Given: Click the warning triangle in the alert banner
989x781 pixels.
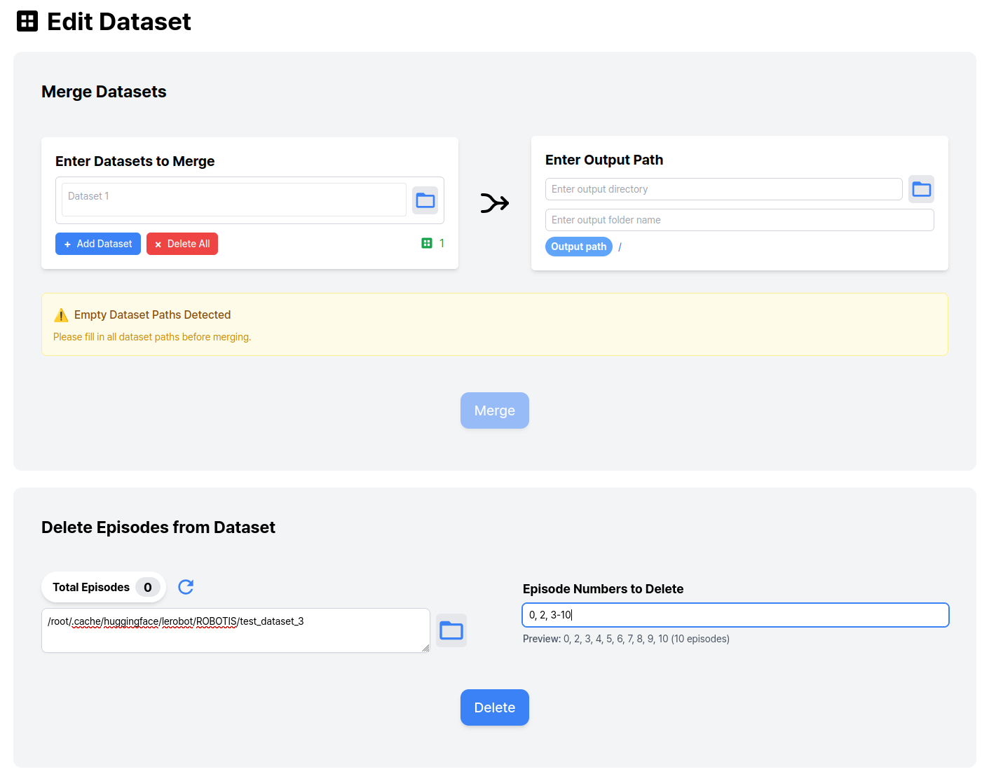Looking at the screenshot, I should [61, 315].
